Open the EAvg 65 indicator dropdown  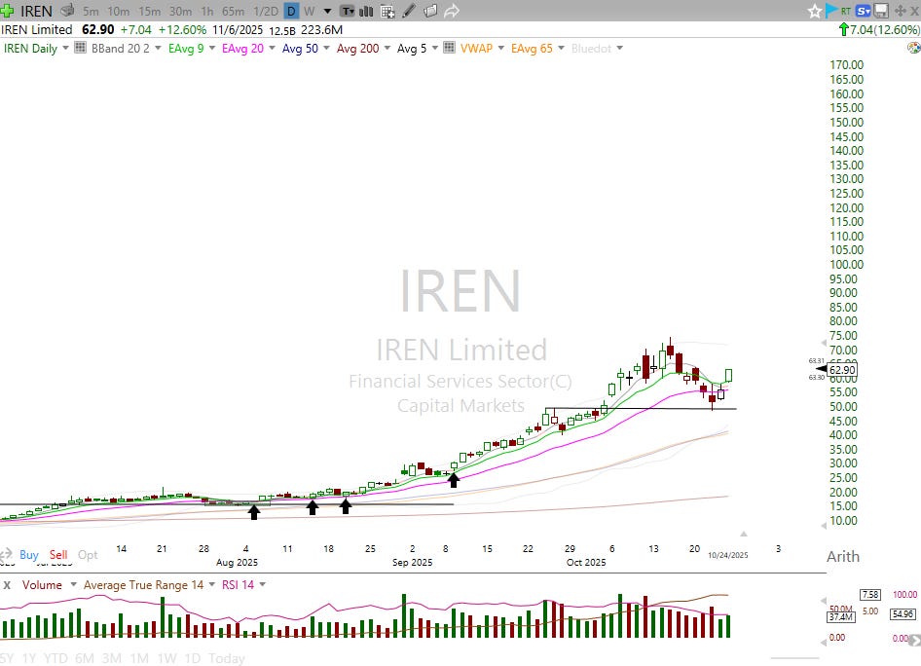tap(561, 48)
